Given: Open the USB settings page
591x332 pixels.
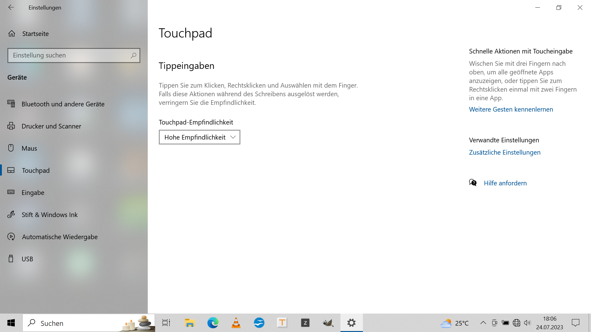Looking at the screenshot, I should [x=27, y=259].
